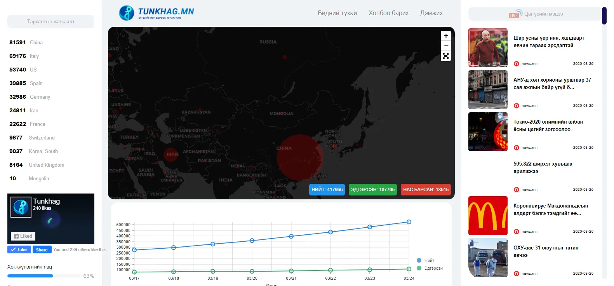Select Mongolia row in spread list
The image size is (614, 286).
[x=51, y=178]
